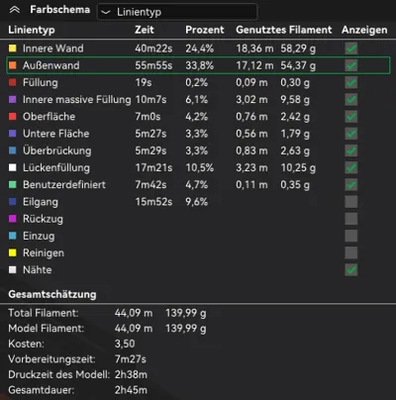This screenshot has height=400, width=396.
Task: Collapse the Farbschema panel with double-chevron icon
Action: pyautogui.click(x=15, y=10)
